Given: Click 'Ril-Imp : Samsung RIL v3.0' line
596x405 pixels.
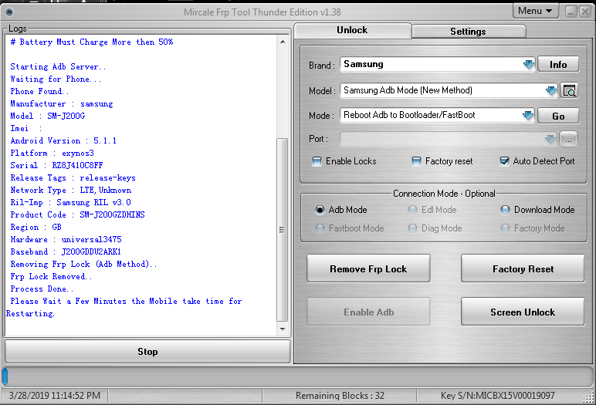Looking at the screenshot, I should [70, 202].
